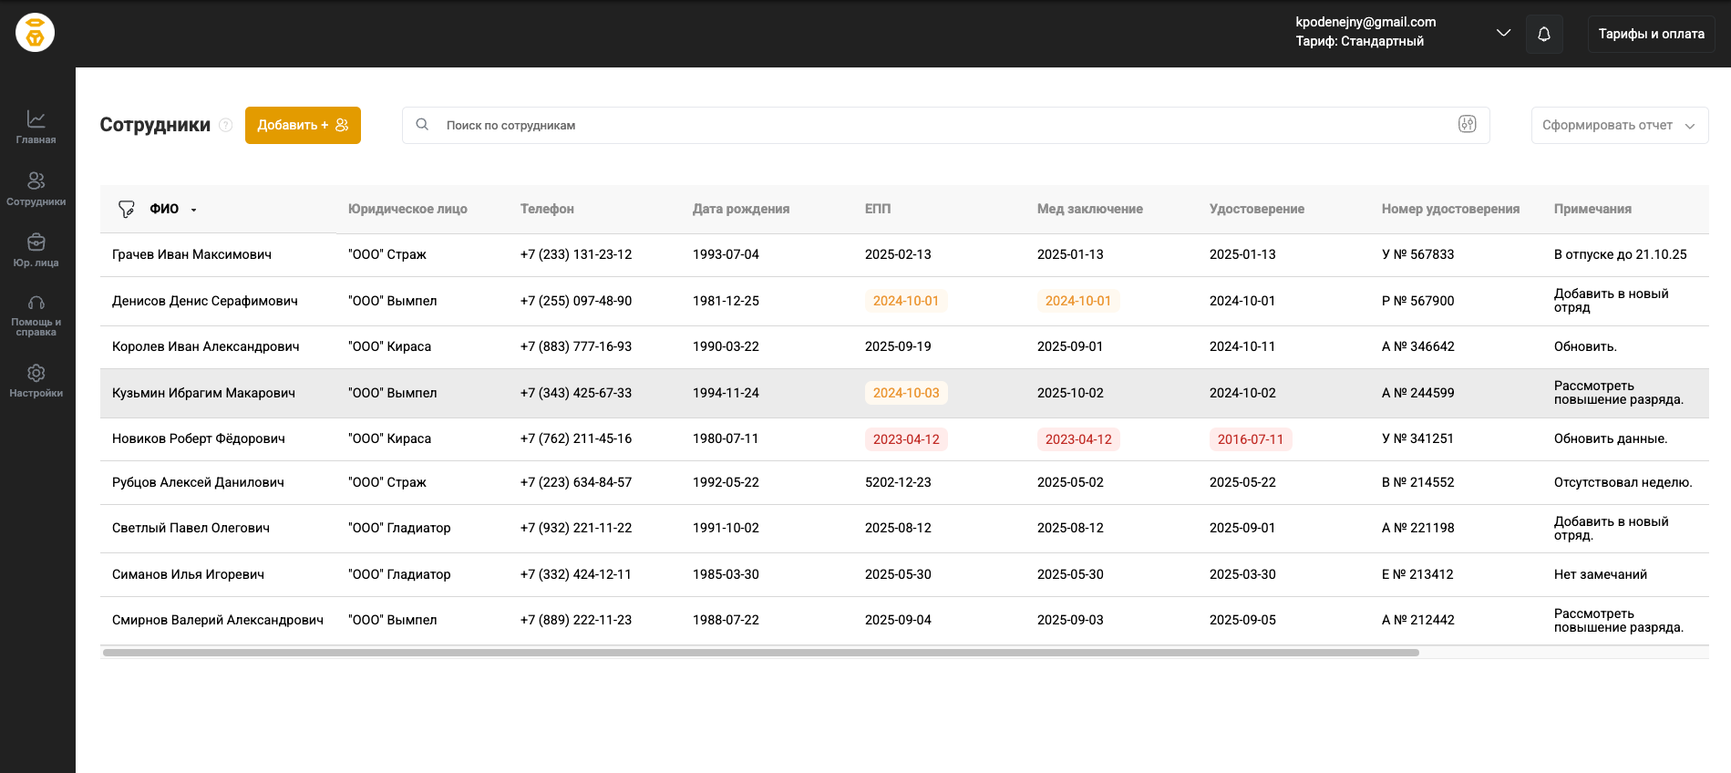Viewport: 1731px width, 773px height.
Task: Click the bee logo icon
Action: coord(35,33)
